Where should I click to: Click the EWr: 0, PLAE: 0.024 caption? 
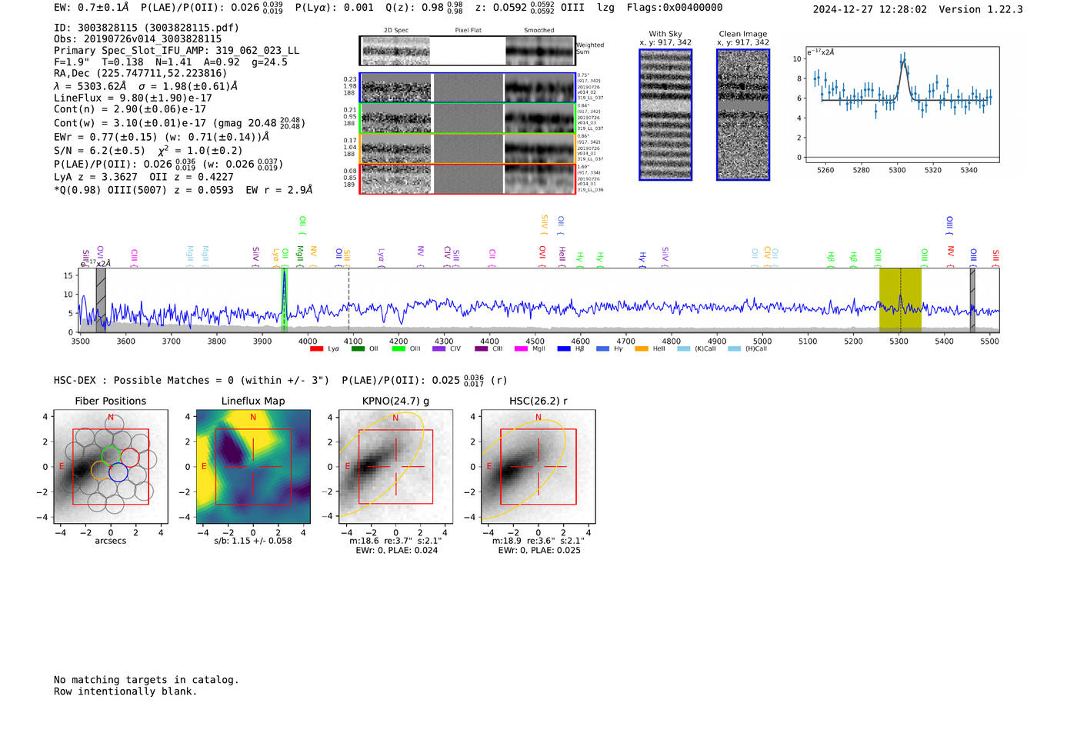coord(396,550)
